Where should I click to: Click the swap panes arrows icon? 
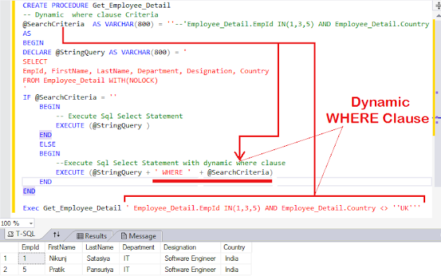point(57,234)
